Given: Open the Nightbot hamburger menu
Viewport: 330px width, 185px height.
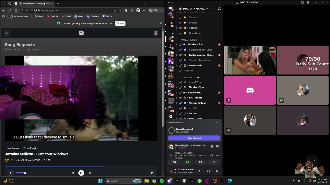Looking at the screenshot, I should (6, 33).
